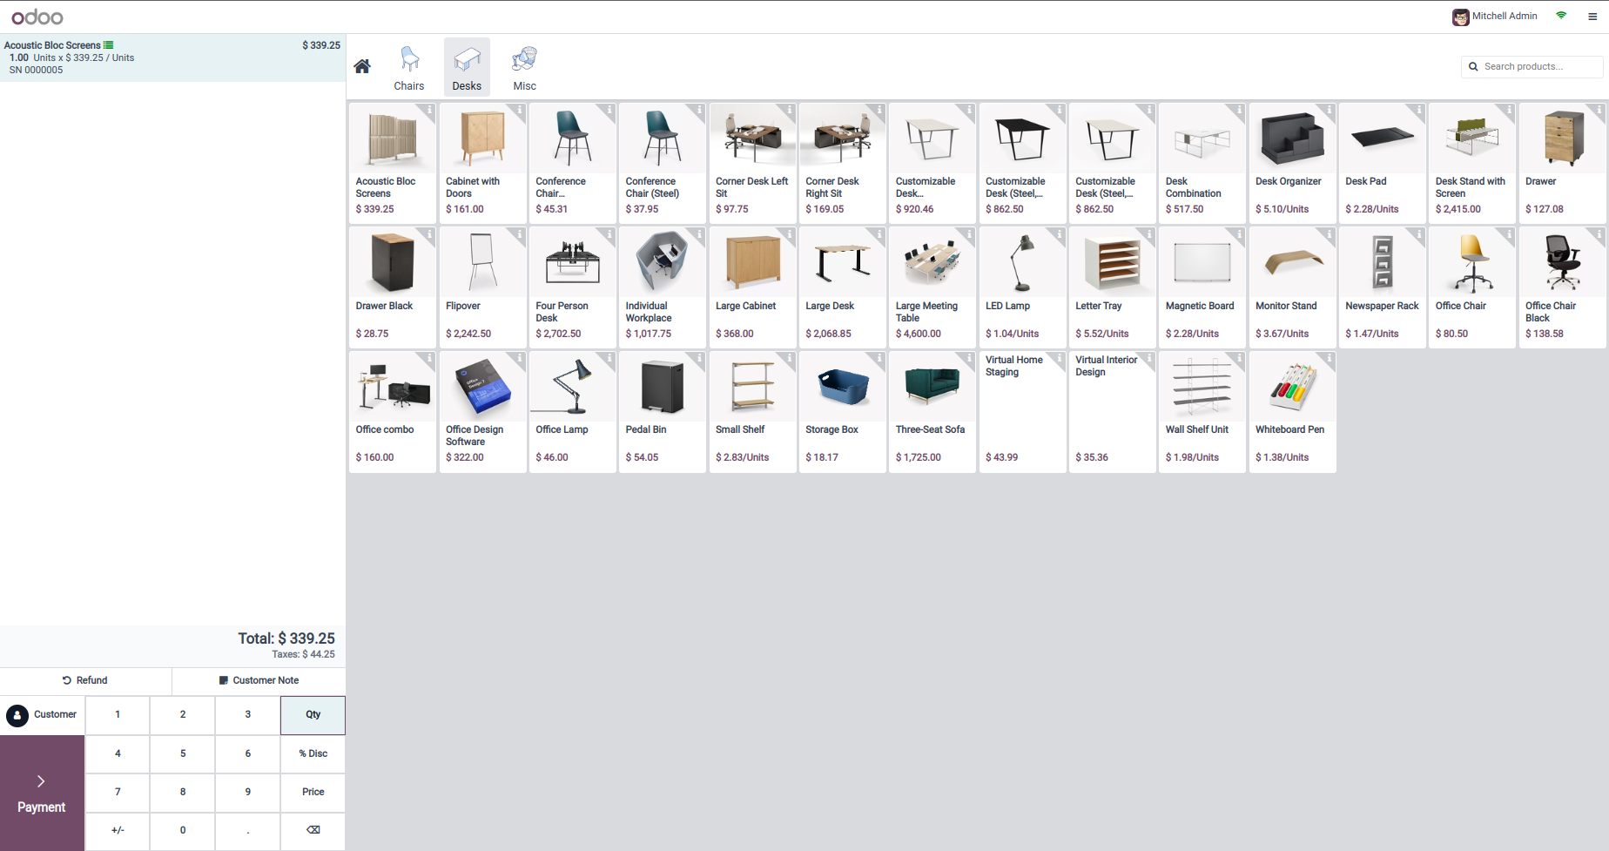Toggle Price mode on numpad
The height and width of the screenshot is (851, 1609).
313,792
